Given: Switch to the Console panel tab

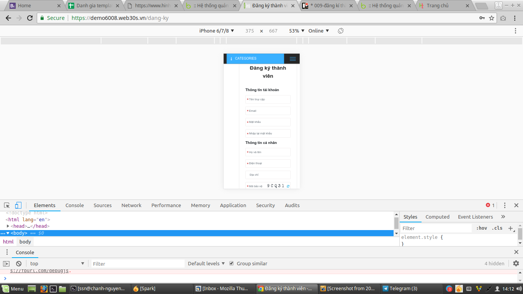Looking at the screenshot, I should (x=75, y=206).
